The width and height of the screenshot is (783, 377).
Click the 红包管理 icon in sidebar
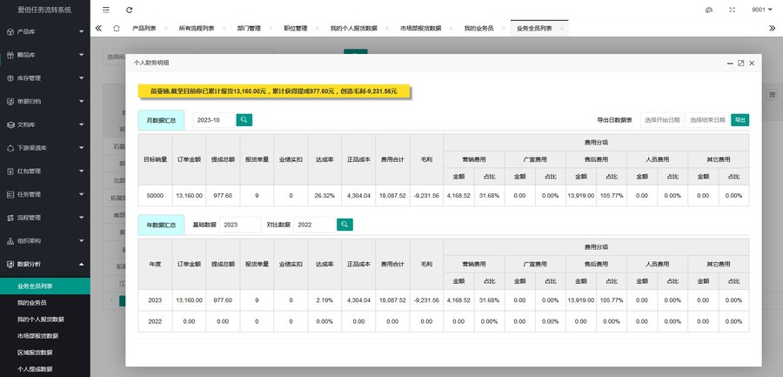point(10,172)
